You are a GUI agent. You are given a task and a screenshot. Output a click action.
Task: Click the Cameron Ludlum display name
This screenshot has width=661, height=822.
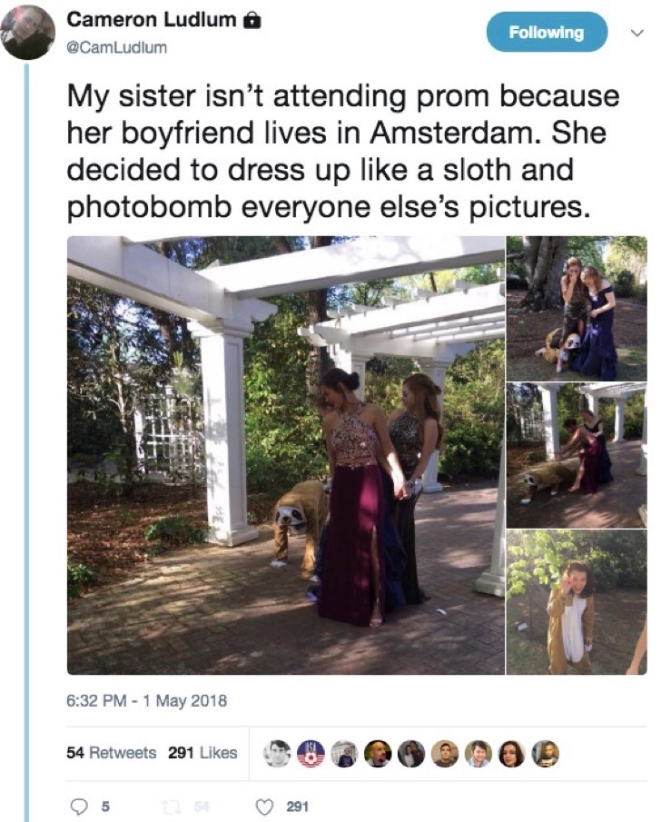pyautogui.click(x=152, y=19)
